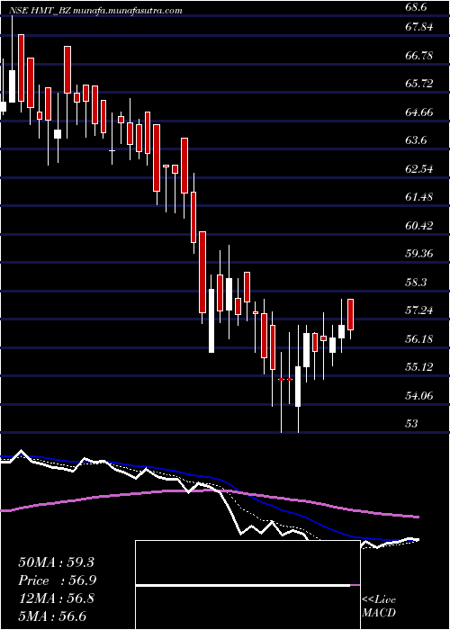The width and height of the screenshot is (450, 630).
Task: Click the 57.24 price axis label
Action: coord(418,310)
